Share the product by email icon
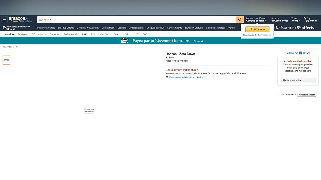The image size is (321, 180). [297, 53]
